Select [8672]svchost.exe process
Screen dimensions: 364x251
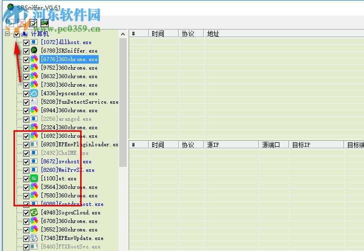coord(66,161)
